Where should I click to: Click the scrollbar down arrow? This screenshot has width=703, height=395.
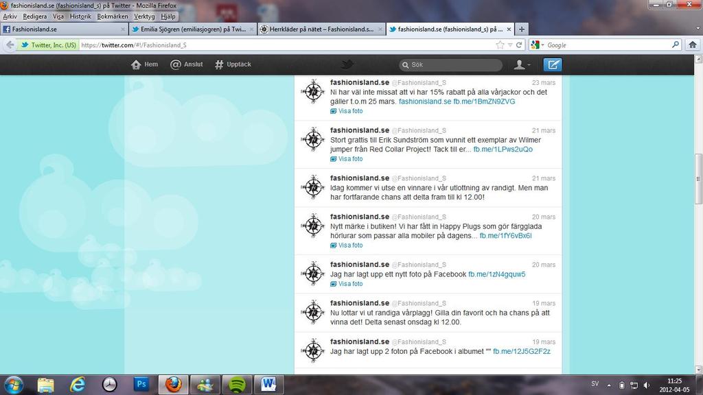point(698,370)
